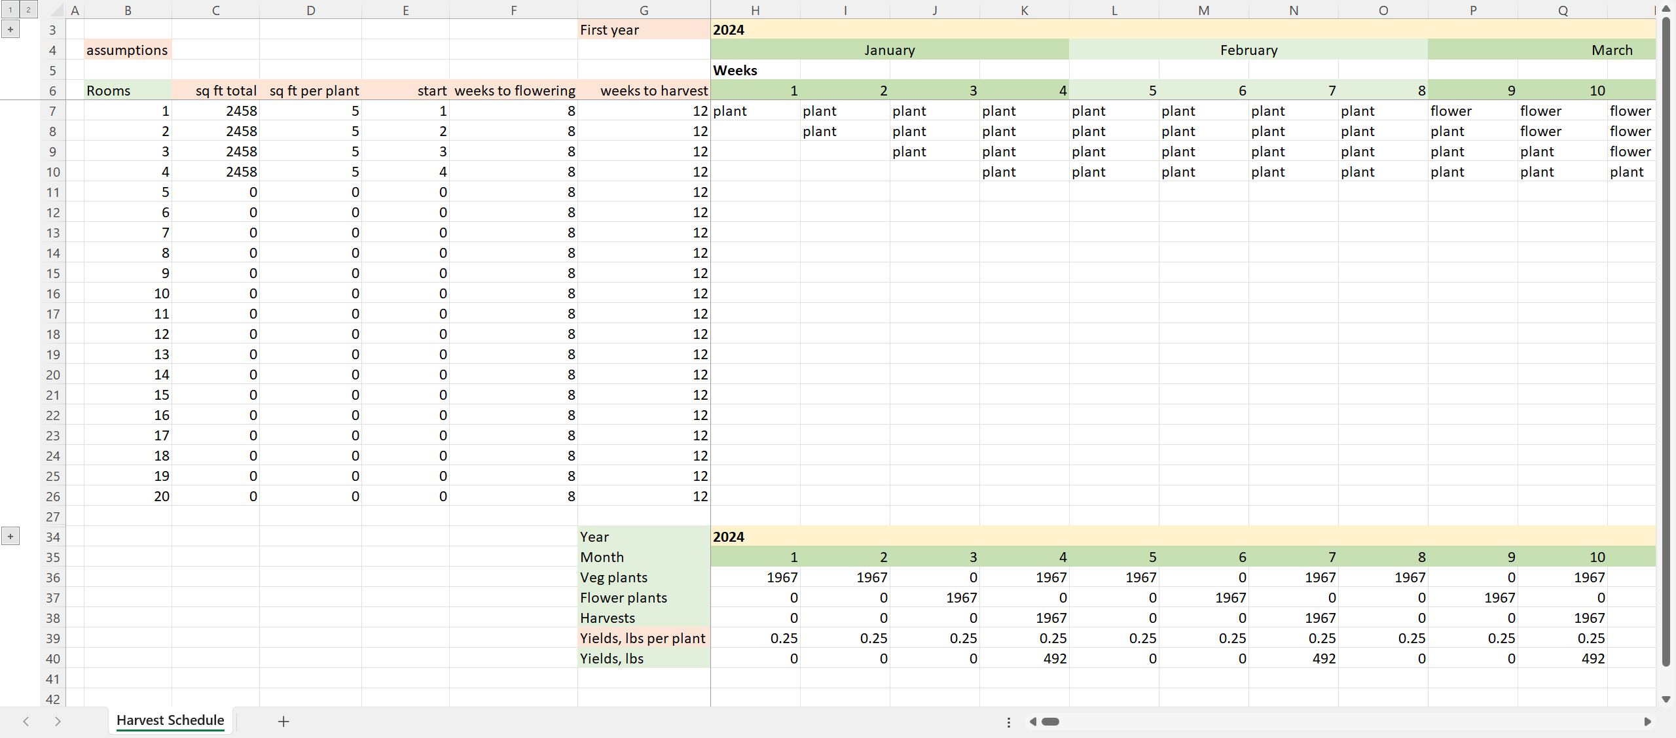
Task: Open the Harvest Schedule sheet tab
Action: [170, 720]
